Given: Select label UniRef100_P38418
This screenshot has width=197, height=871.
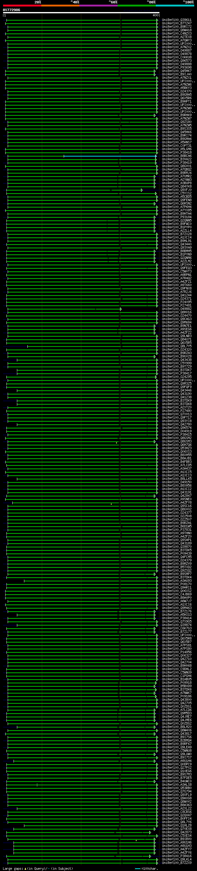Looking at the screenshot, I should 177,153.
